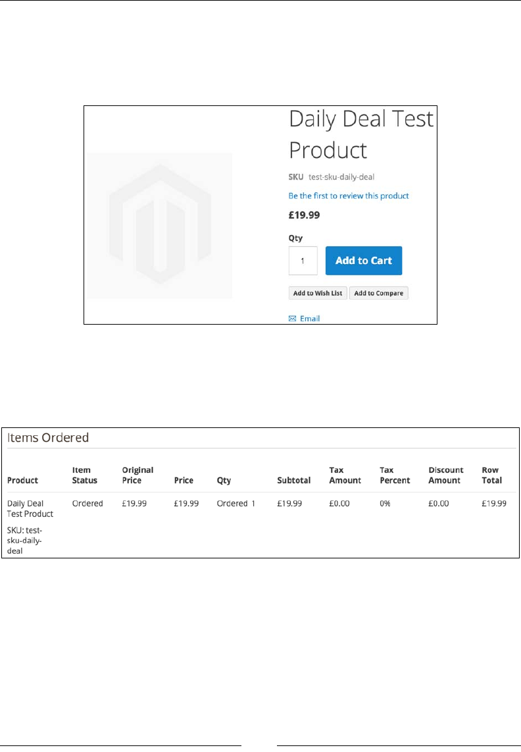Viewport: 521px width, 752px height.
Task: Click the Add to Cart button
Action: pyautogui.click(x=363, y=261)
